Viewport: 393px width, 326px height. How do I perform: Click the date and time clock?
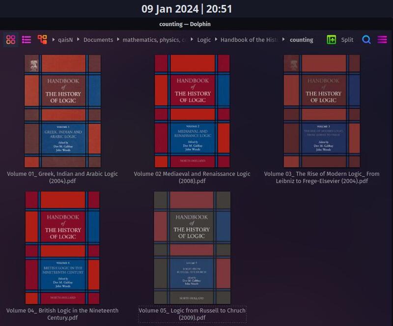coord(187,9)
